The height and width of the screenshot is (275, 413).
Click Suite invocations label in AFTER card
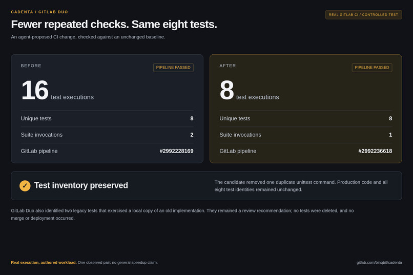[240, 135]
